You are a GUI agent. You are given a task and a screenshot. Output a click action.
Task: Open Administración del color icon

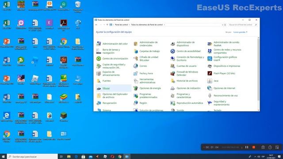coord(99,44)
